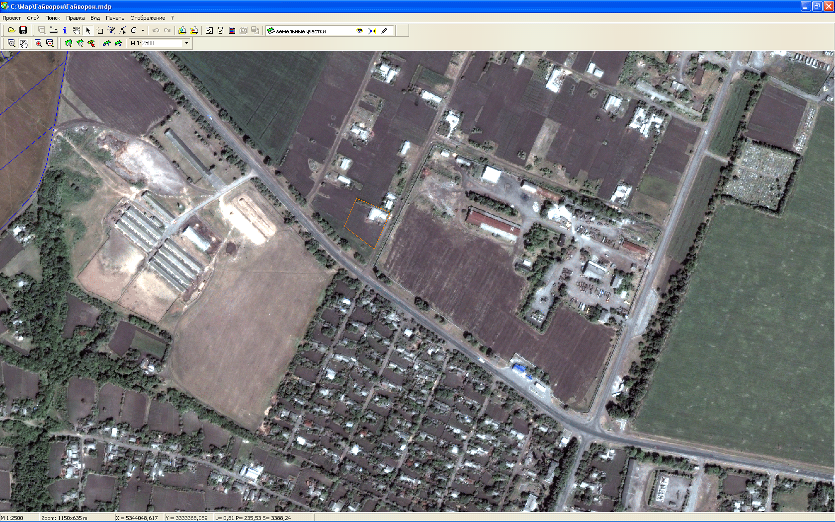The width and height of the screenshot is (835, 522).
Task: Click the add layer folder icon
Action: [x=182, y=30]
